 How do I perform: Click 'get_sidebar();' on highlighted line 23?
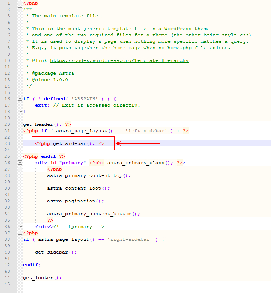(x=74, y=144)
